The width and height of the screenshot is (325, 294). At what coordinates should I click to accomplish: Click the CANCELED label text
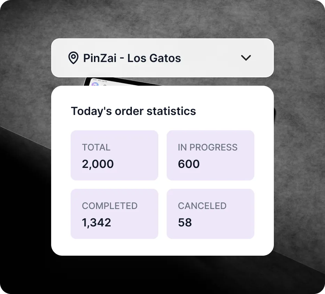(202, 206)
